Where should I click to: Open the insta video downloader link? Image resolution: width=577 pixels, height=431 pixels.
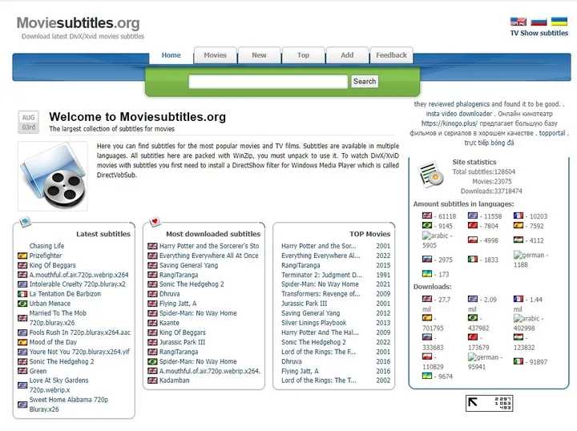tap(459, 114)
